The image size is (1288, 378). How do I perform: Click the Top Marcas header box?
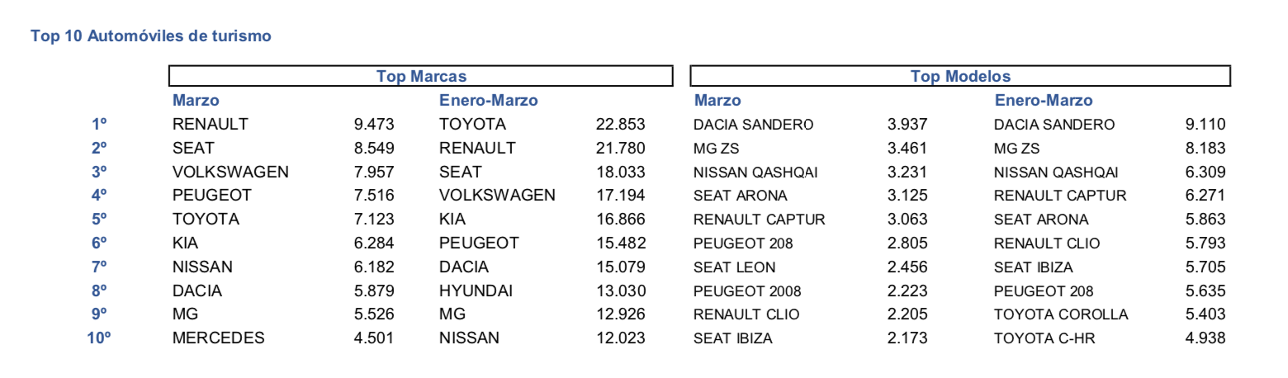tap(422, 77)
